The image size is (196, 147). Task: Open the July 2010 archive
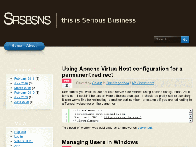(21, 83)
